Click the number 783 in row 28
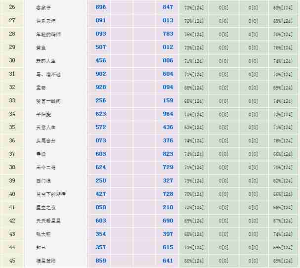The height and width of the screenshot is (268, 300). click(168, 34)
